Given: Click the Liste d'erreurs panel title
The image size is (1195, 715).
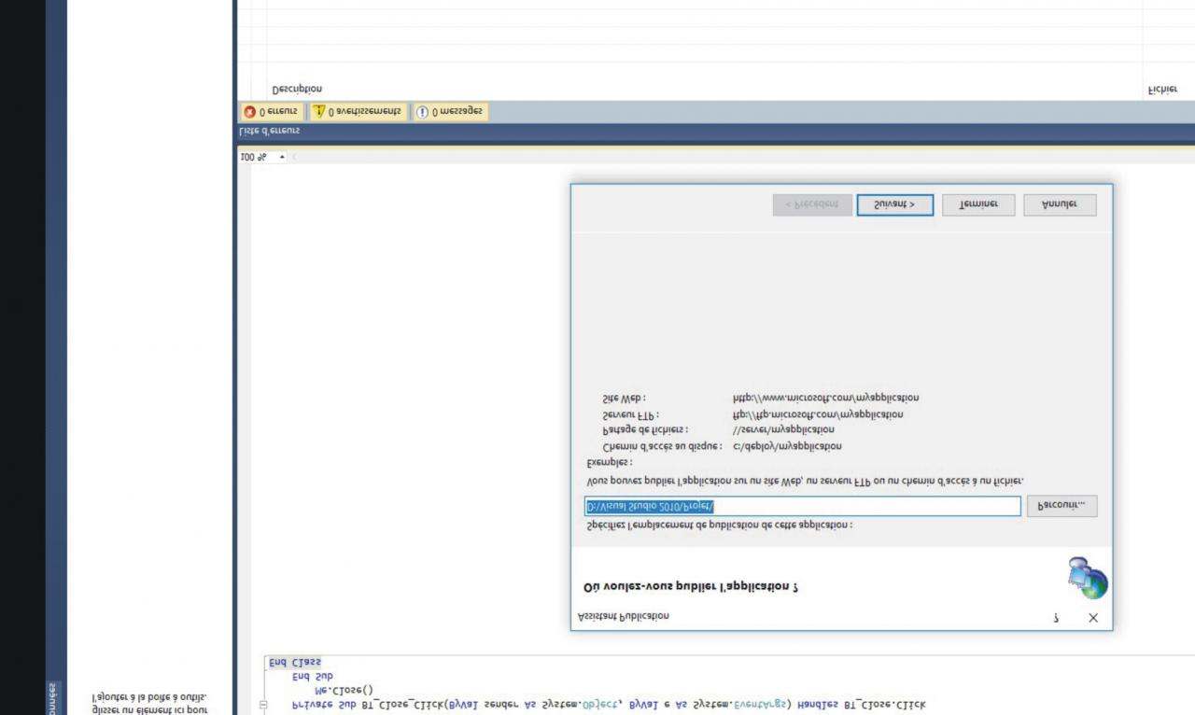Looking at the screenshot, I should [x=270, y=131].
